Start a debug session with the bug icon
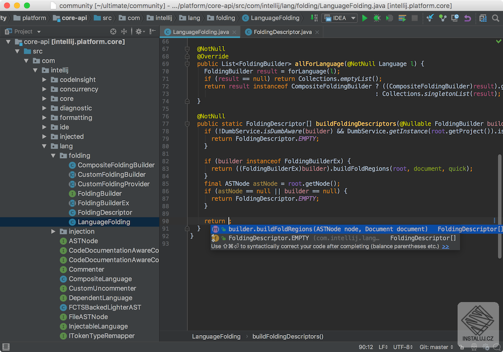503x352 pixels. 376,18
